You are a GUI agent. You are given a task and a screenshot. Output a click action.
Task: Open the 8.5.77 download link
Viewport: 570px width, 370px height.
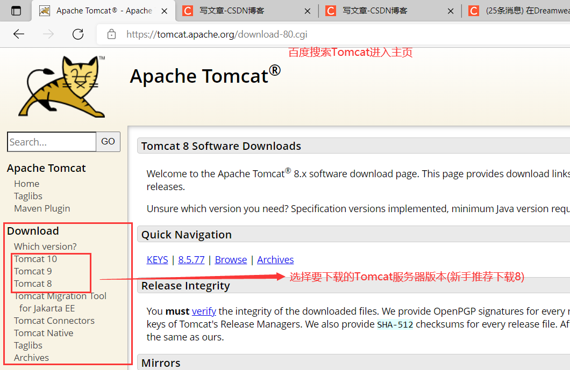191,259
